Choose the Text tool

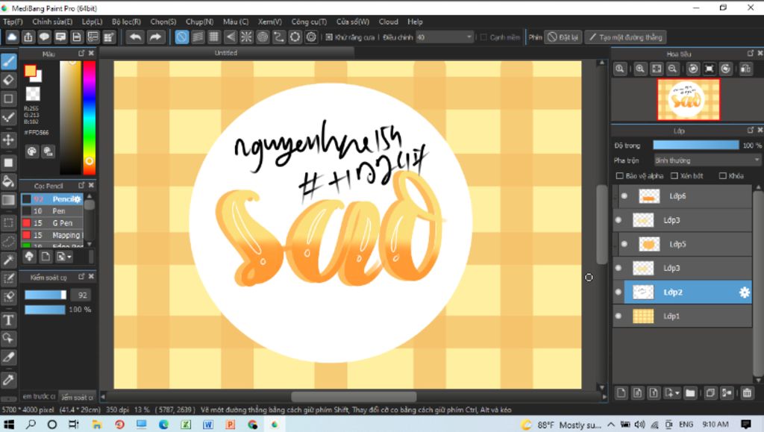point(9,320)
